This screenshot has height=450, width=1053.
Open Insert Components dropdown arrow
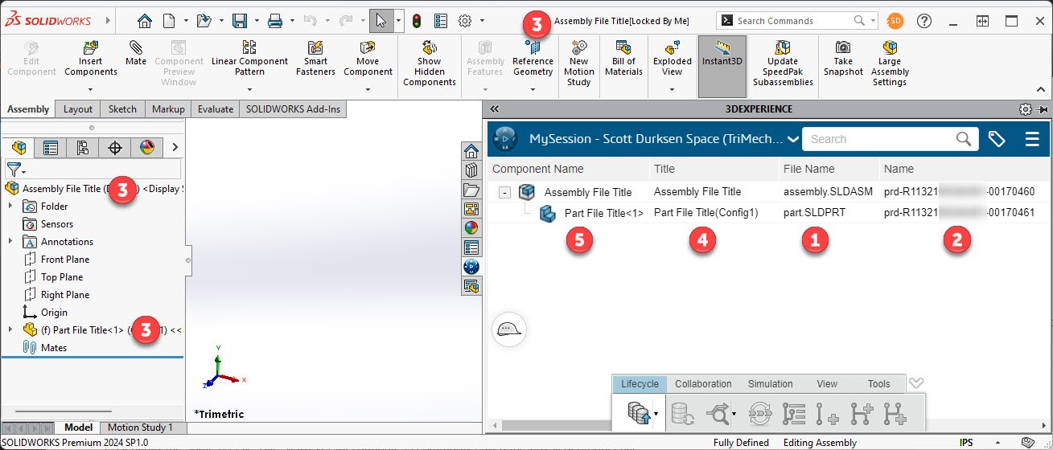[x=91, y=89]
